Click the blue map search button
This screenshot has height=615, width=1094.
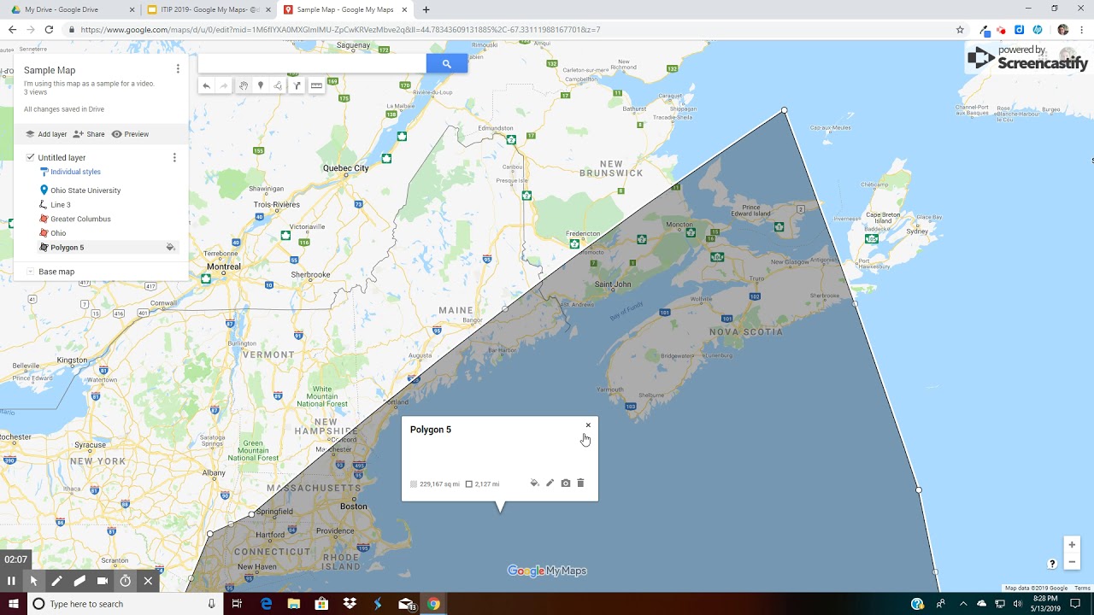(447, 64)
